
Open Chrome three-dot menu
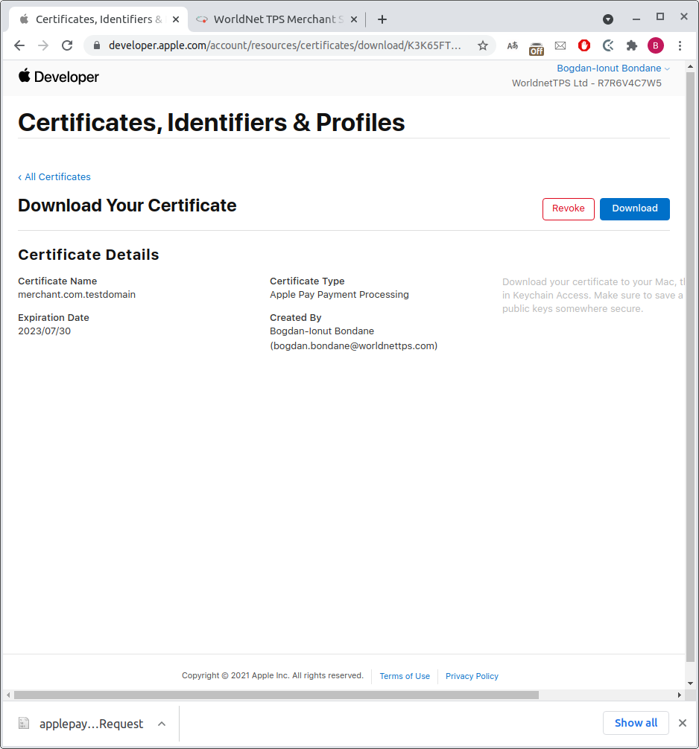[680, 45]
